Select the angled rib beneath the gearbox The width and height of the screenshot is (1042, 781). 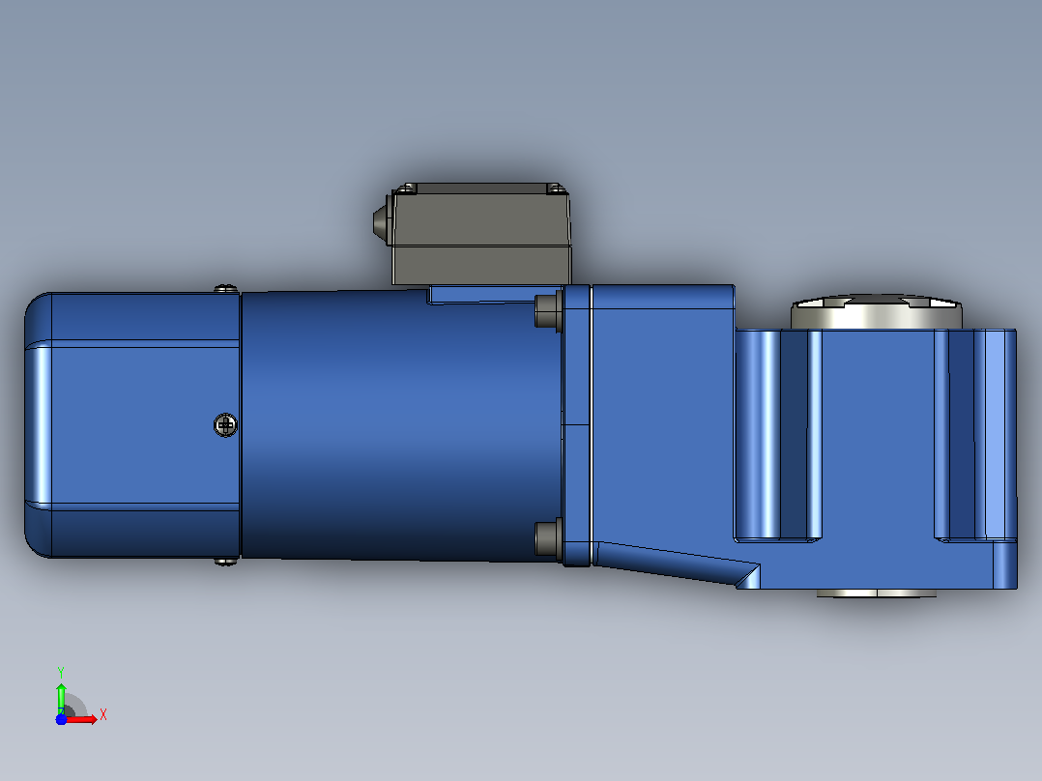pyautogui.click(x=676, y=564)
